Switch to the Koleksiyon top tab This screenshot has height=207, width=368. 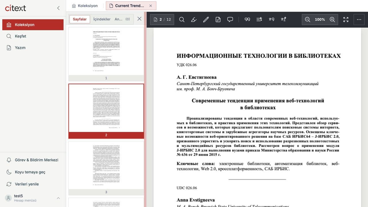[85, 6]
